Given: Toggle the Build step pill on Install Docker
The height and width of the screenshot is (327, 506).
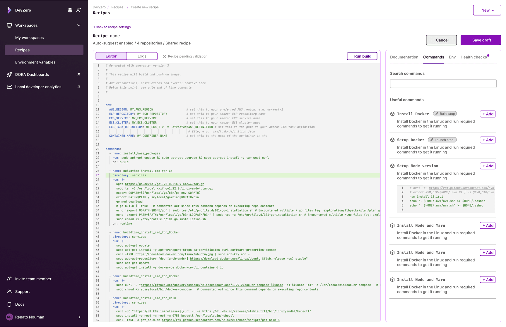Looking at the screenshot, I should click(x=445, y=113).
